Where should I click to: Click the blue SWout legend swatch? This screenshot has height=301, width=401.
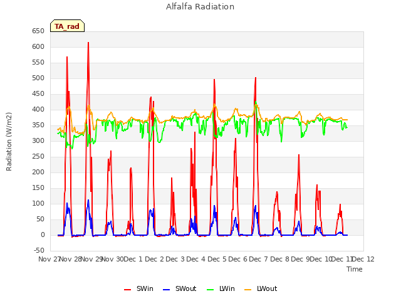(166, 290)
